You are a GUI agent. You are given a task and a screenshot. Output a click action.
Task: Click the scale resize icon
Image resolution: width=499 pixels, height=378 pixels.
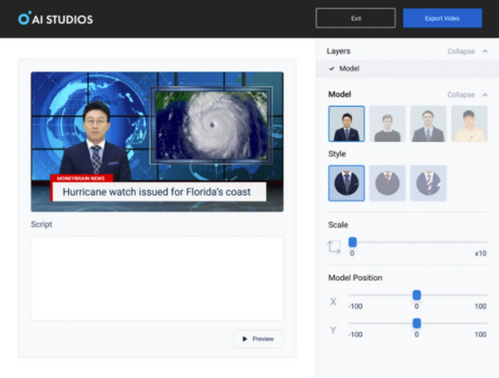point(334,247)
